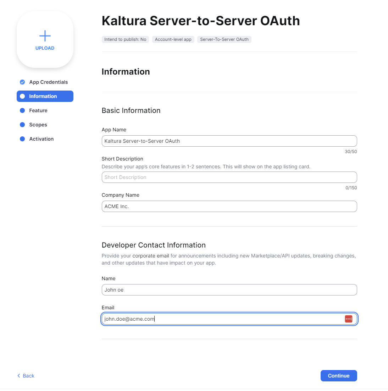Go to the Scopes step
The height and width of the screenshot is (391, 388).
(x=38, y=125)
